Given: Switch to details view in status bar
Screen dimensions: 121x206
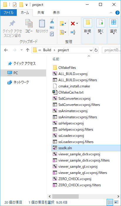Looking at the screenshot, I should click(x=110, y=202).
